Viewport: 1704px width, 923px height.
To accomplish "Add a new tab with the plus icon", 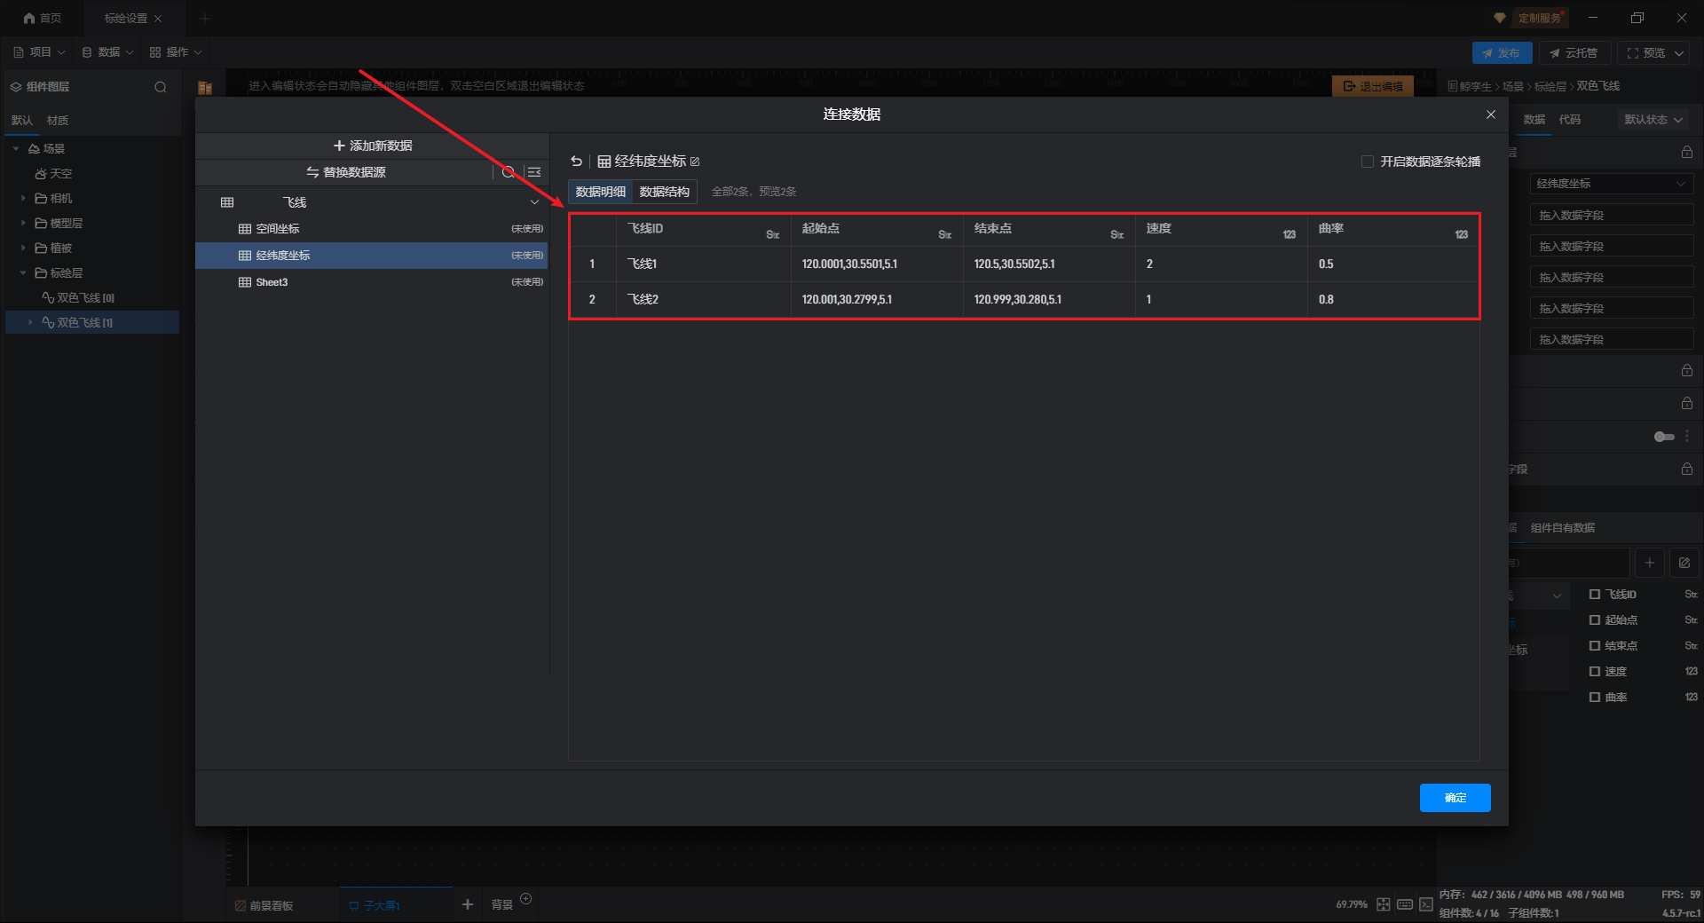I will pyautogui.click(x=205, y=19).
